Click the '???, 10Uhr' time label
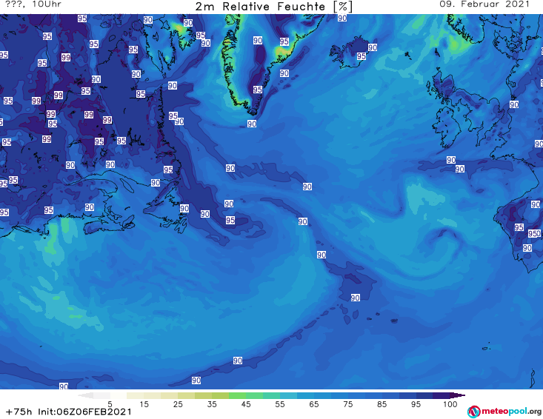 33,4
